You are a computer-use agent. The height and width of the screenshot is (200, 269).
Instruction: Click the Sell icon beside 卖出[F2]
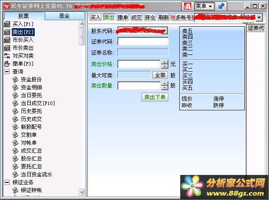click(7, 32)
